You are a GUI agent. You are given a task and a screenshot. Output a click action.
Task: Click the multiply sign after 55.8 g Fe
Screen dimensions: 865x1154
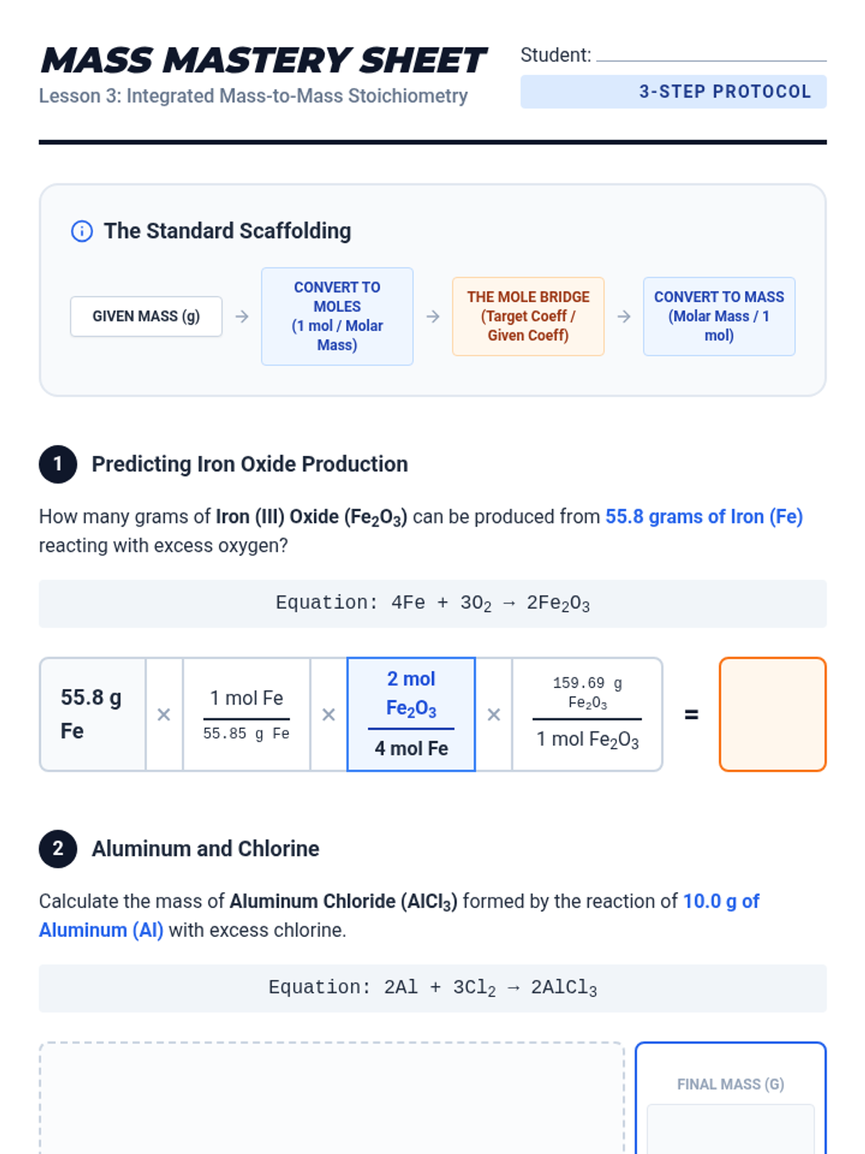tap(164, 715)
